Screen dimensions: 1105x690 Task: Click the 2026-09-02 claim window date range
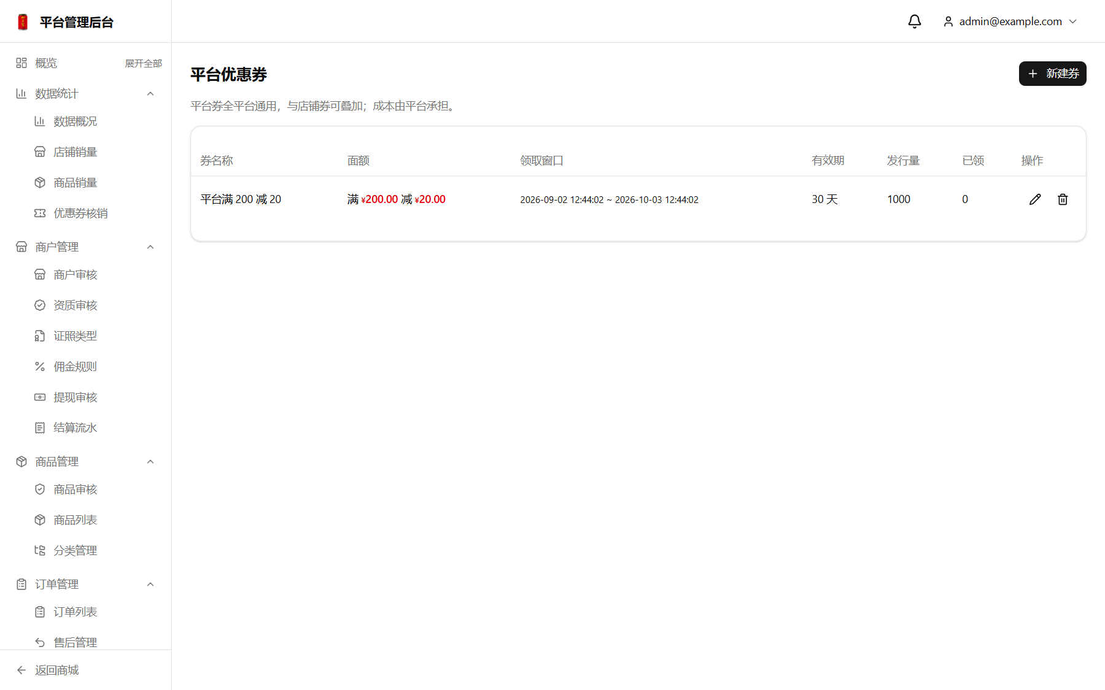(x=609, y=199)
